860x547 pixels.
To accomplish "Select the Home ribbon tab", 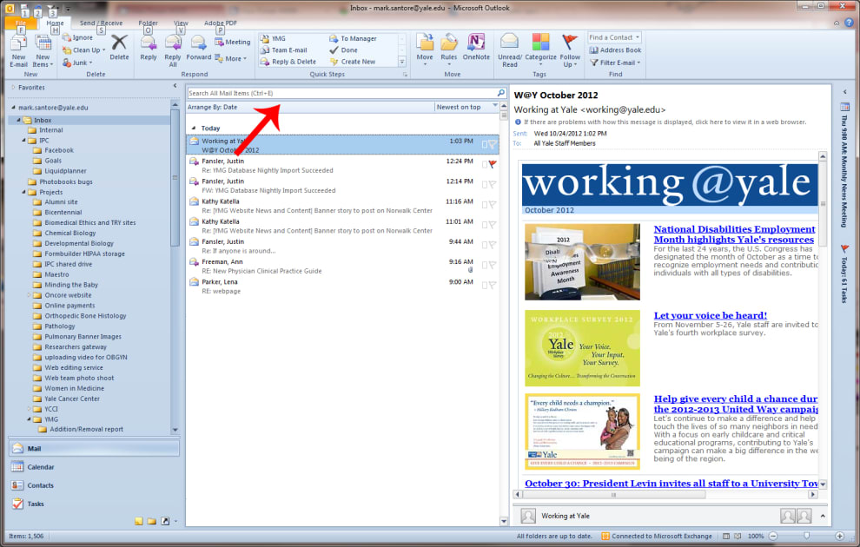I will 55,23.
